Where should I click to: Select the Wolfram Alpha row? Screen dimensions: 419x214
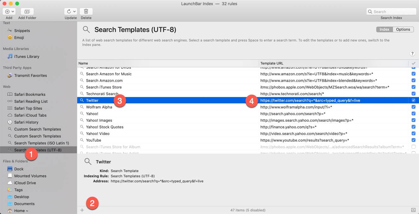point(248,107)
